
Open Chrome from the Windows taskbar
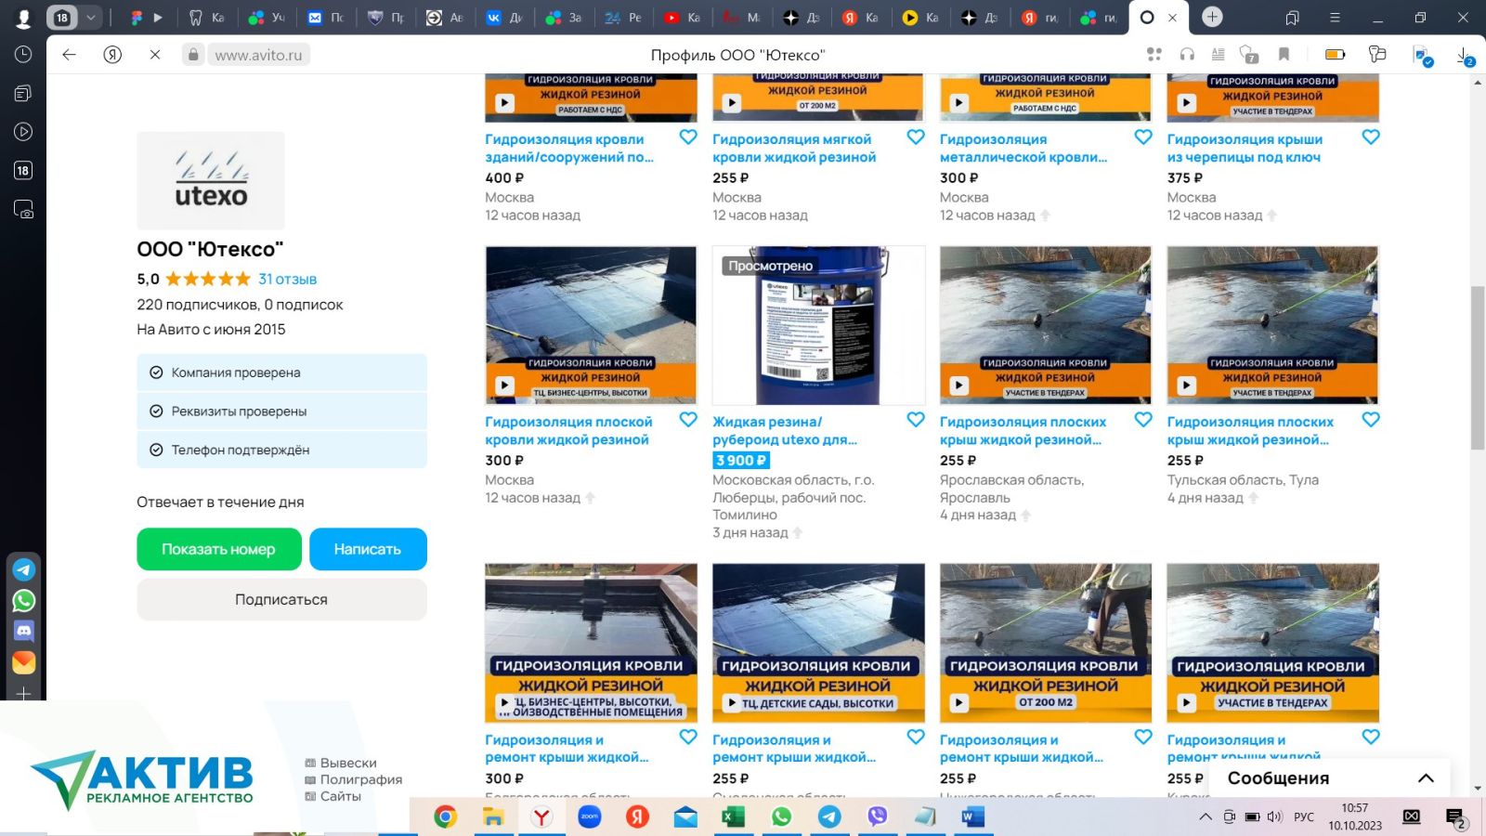(x=445, y=816)
